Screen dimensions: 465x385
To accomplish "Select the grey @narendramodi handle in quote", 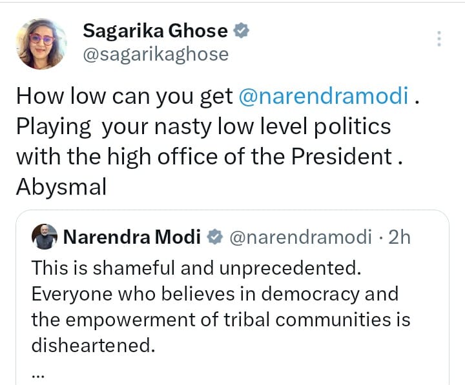I will point(301,238).
